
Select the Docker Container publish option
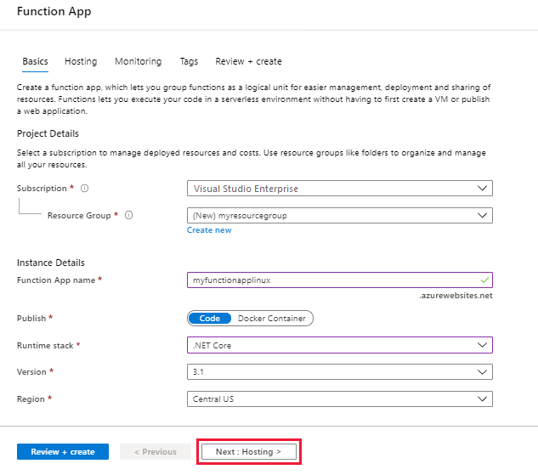tap(272, 319)
